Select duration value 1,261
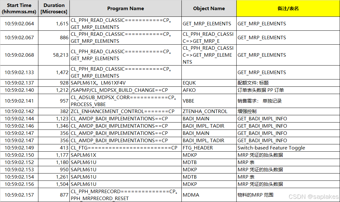Screen dimensions: 340x202 coord(62,177)
